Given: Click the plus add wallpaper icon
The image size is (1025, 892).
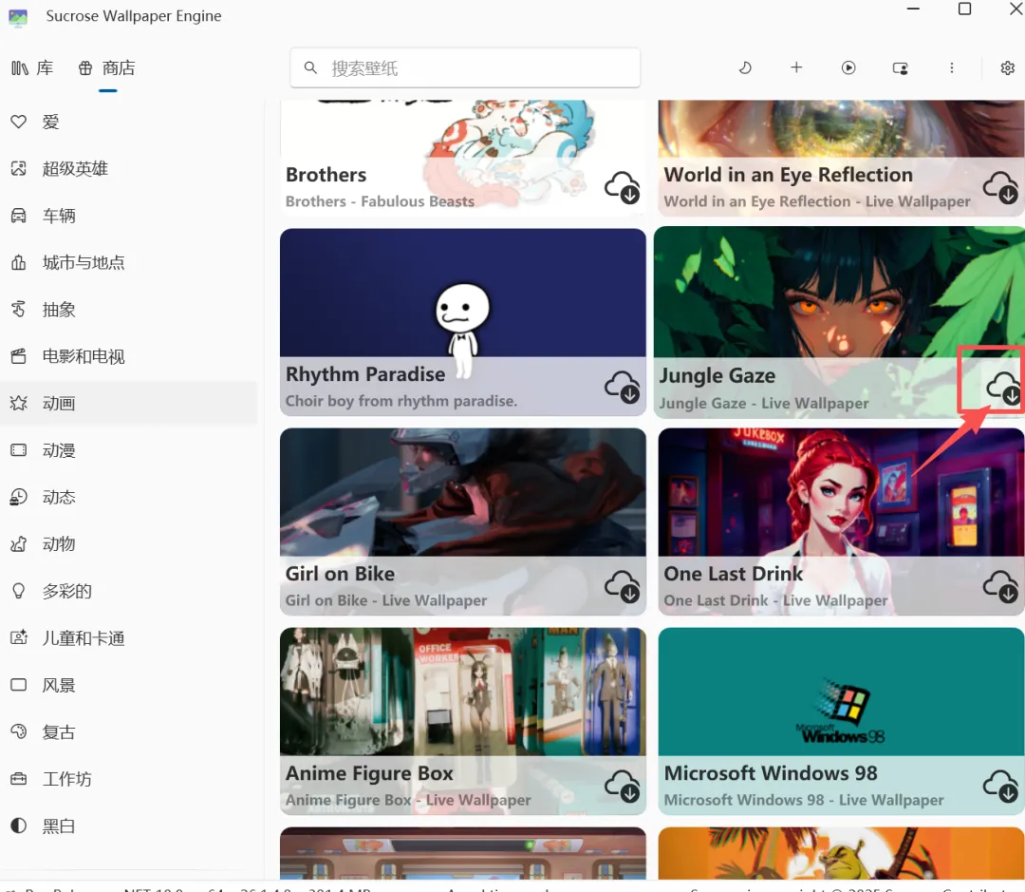Looking at the screenshot, I should click(796, 67).
